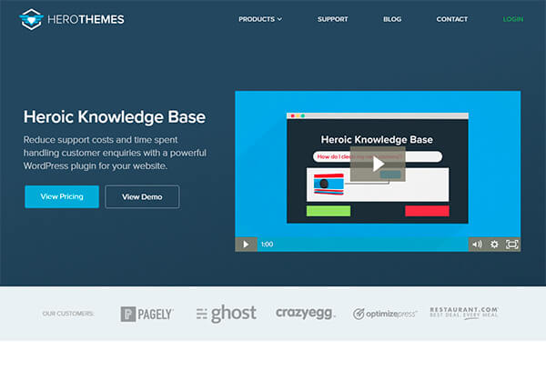Click the HeroThemes shield logo icon
The image size is (546, 370).
point(31,19)
